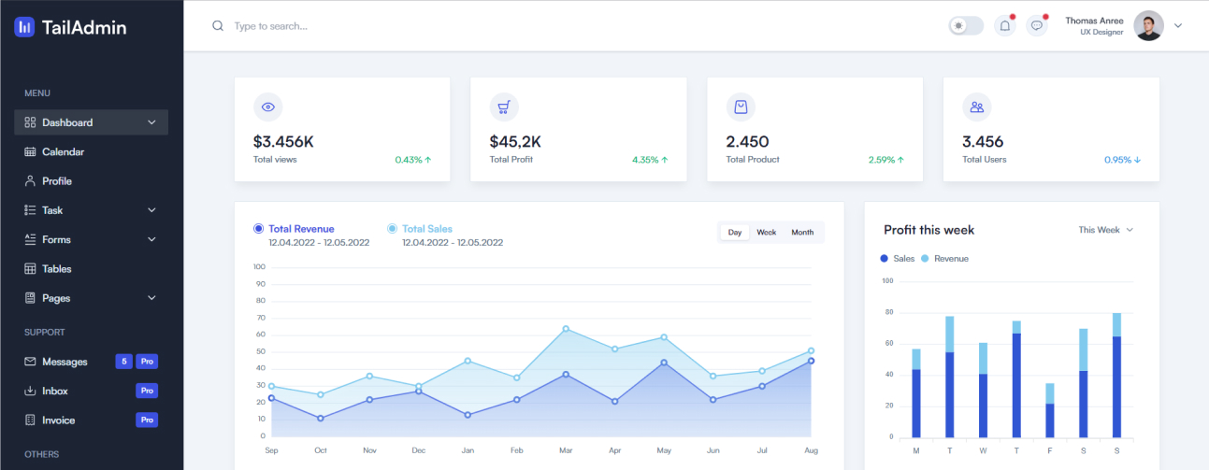The image size is (1209, 470).
Task: Click the search magnifier icon
Action: coord(218,26)
